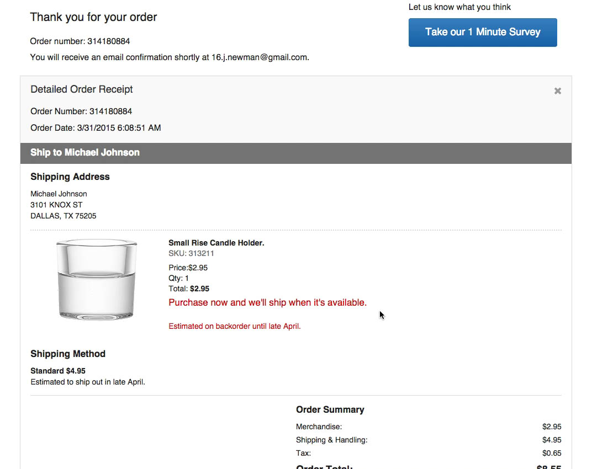Click the 3101 KNOX ST address line

[x=56, y=205]
